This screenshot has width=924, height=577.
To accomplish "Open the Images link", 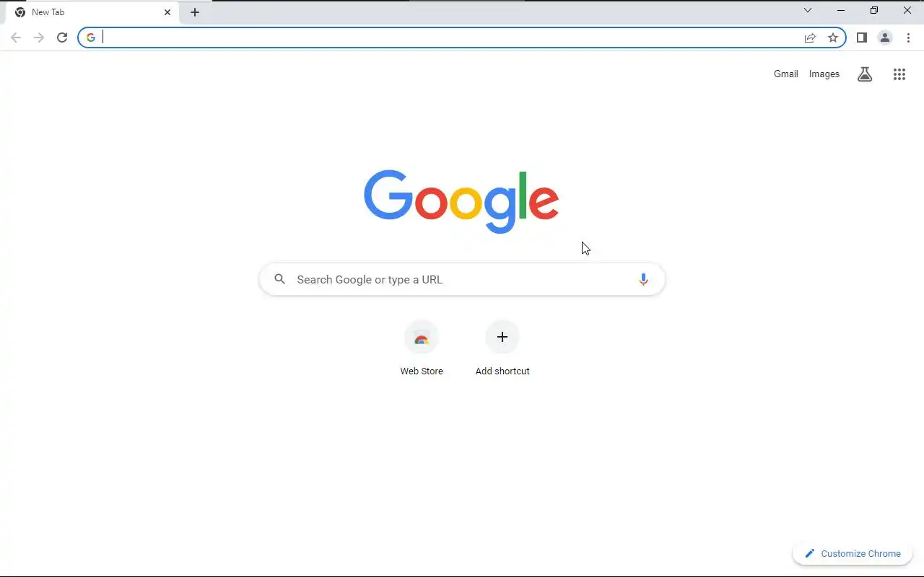I will click(x=824, y=74).
